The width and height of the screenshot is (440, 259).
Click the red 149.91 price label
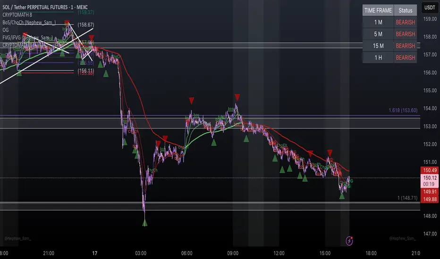(430, 192)
